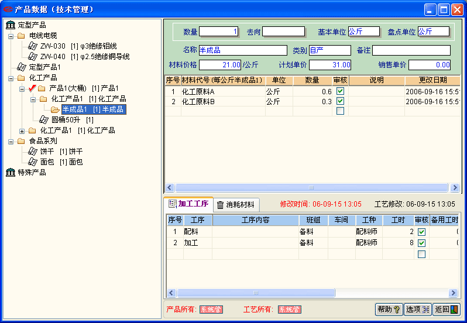Click the 工艺所有 系统管 red label
467x323 pixels.
click(x=290, y=310)
